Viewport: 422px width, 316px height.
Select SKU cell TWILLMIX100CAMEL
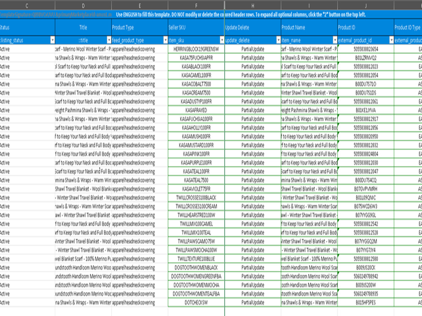point(196,224)
